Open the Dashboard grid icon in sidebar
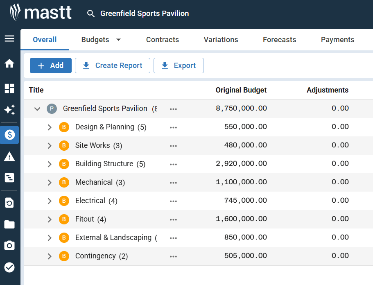 [9, 88]
